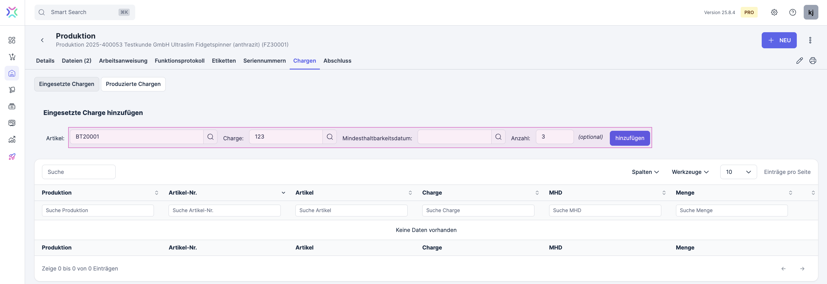
Task: Open settings via gear icon
Action: pyautogui.click(x=774, y=12)
